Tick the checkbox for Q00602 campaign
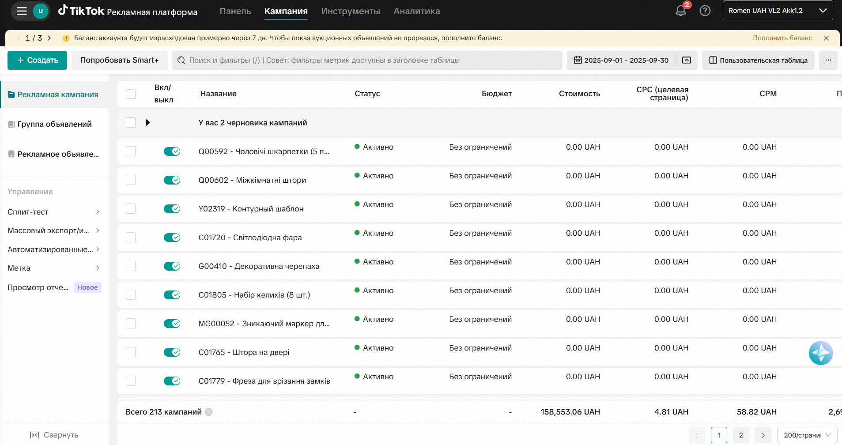This screenshot has height=445, width=842. click(131, 180)
